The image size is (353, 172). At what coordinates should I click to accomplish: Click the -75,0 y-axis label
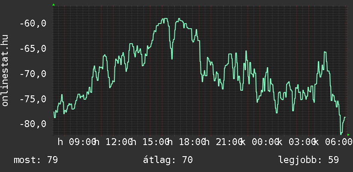pos(33,99)
